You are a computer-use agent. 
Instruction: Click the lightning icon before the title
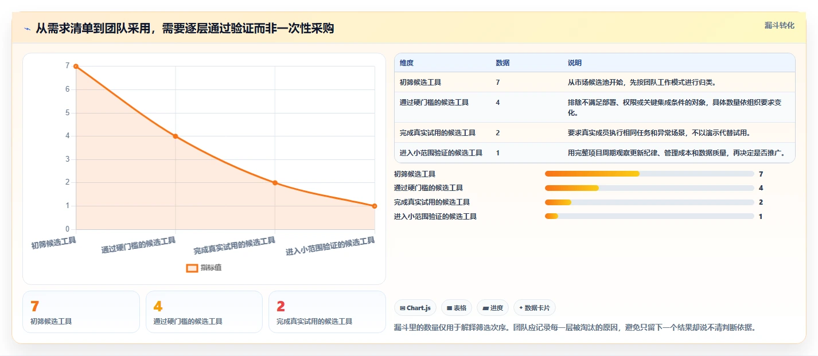pyautogui.click(x=27, y=29)
